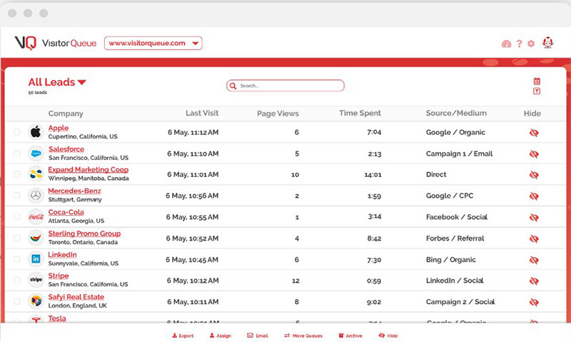Open the Apple company link
The image size is (571, 342).
tap(59, 128)
